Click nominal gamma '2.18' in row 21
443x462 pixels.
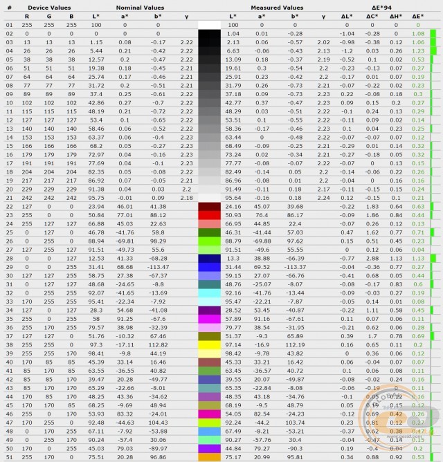187,198
